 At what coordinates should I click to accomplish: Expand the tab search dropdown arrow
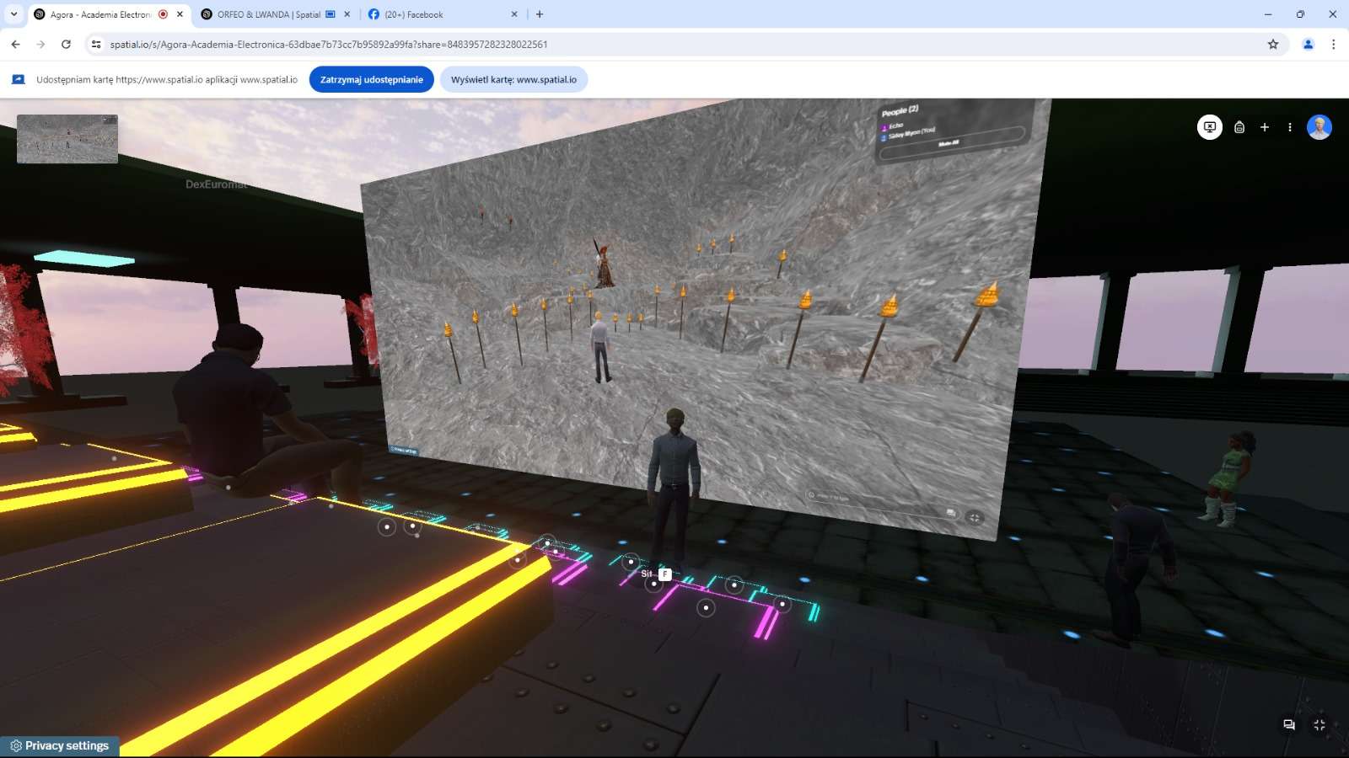[x=13, y=14]
